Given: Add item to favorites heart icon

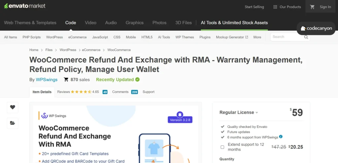Looking at the screenshot, I should [x=13, y=107].
